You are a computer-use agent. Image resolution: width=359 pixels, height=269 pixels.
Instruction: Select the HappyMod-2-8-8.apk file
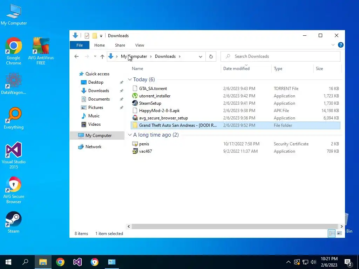(235, 110)
